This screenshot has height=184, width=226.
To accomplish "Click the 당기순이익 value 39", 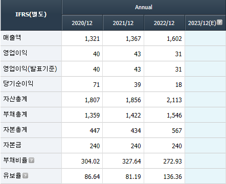I will [x=138, y=85].
